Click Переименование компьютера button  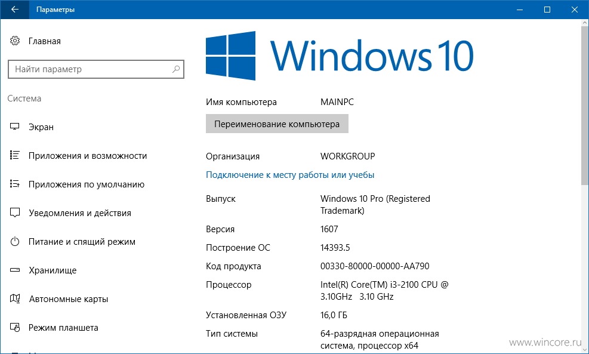[x=277, y=124]
